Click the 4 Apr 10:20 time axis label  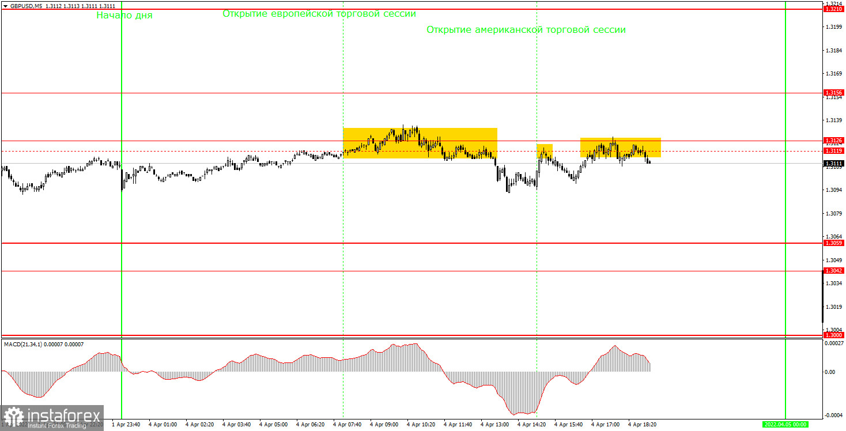(421, 424)
